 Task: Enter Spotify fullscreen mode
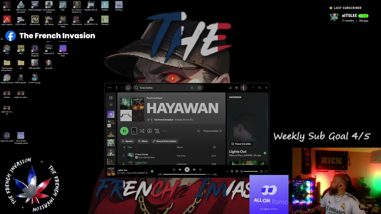pos(266,171)
